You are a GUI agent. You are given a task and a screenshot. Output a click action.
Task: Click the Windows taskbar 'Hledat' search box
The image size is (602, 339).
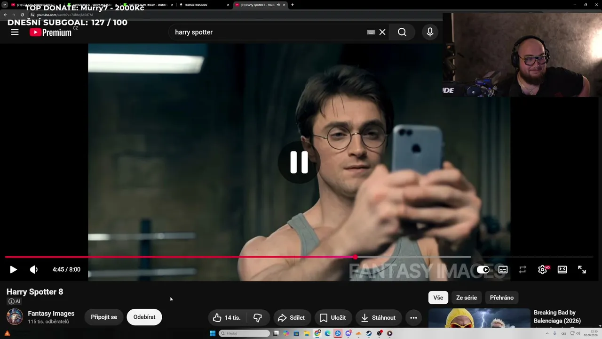(x=245, y=333)
